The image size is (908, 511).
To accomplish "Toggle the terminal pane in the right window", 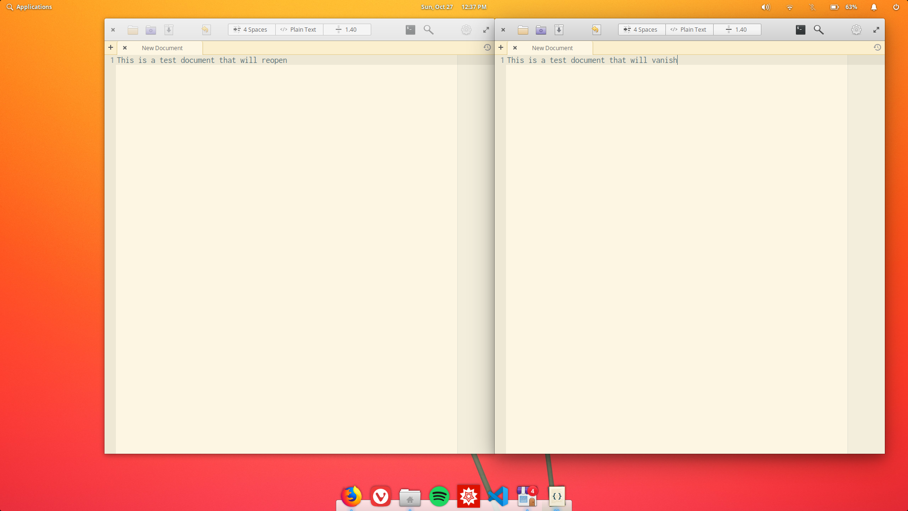I will click(800, 29).
